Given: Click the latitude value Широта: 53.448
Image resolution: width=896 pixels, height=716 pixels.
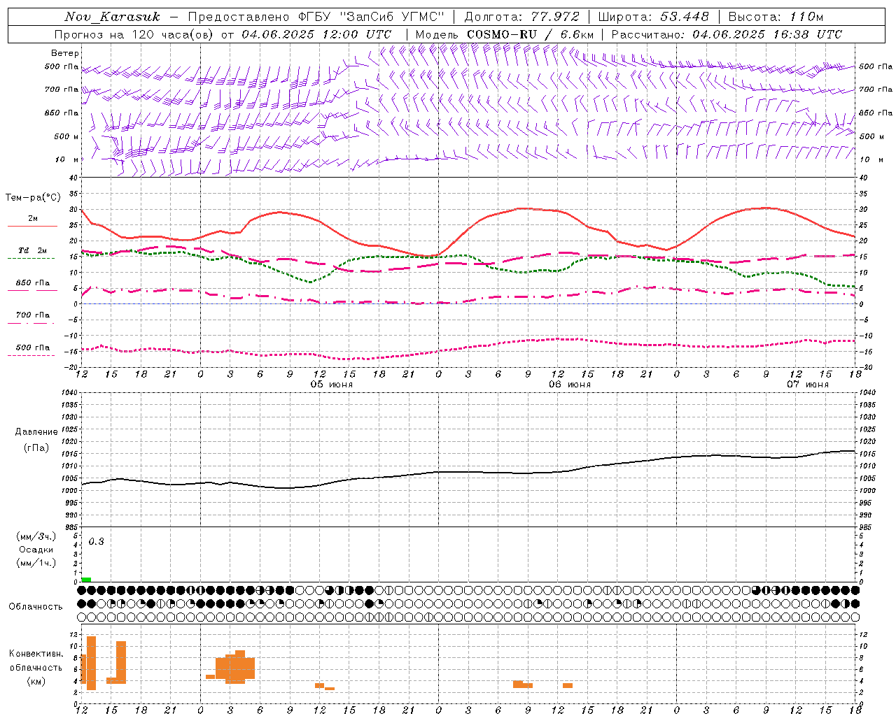Looking at the screenshot, I should pos(653,17).
